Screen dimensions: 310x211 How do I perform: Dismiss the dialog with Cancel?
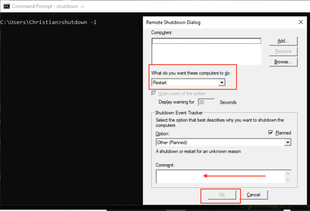coord(254,195)
